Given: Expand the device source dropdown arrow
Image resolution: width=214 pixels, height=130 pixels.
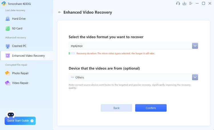Looking at the screenshot, I should coord(195,77).
